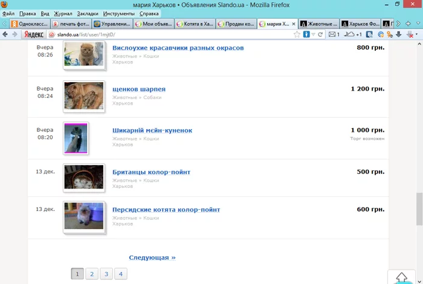Viewport: 423px width, 284px height.
Task: Select page 1 in pagination
Action: [x=77, y=274]
